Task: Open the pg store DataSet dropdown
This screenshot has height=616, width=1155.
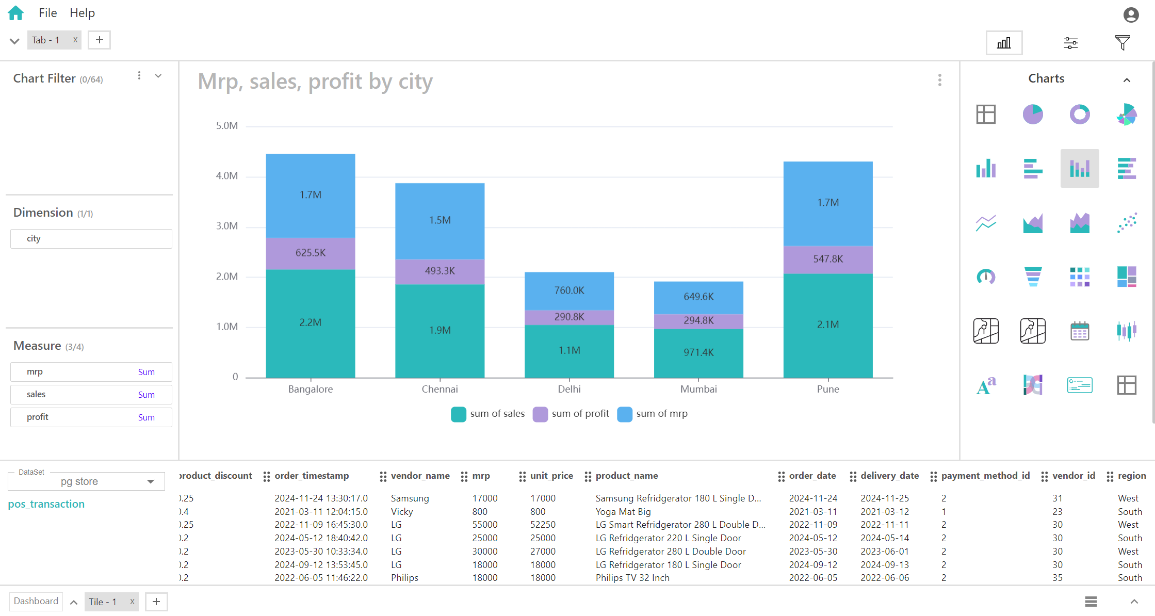Action: click(87, 481)
